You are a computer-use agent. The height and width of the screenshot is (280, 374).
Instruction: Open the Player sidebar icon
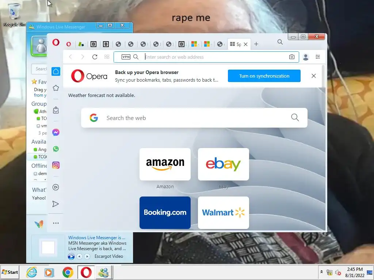(56, 187)
